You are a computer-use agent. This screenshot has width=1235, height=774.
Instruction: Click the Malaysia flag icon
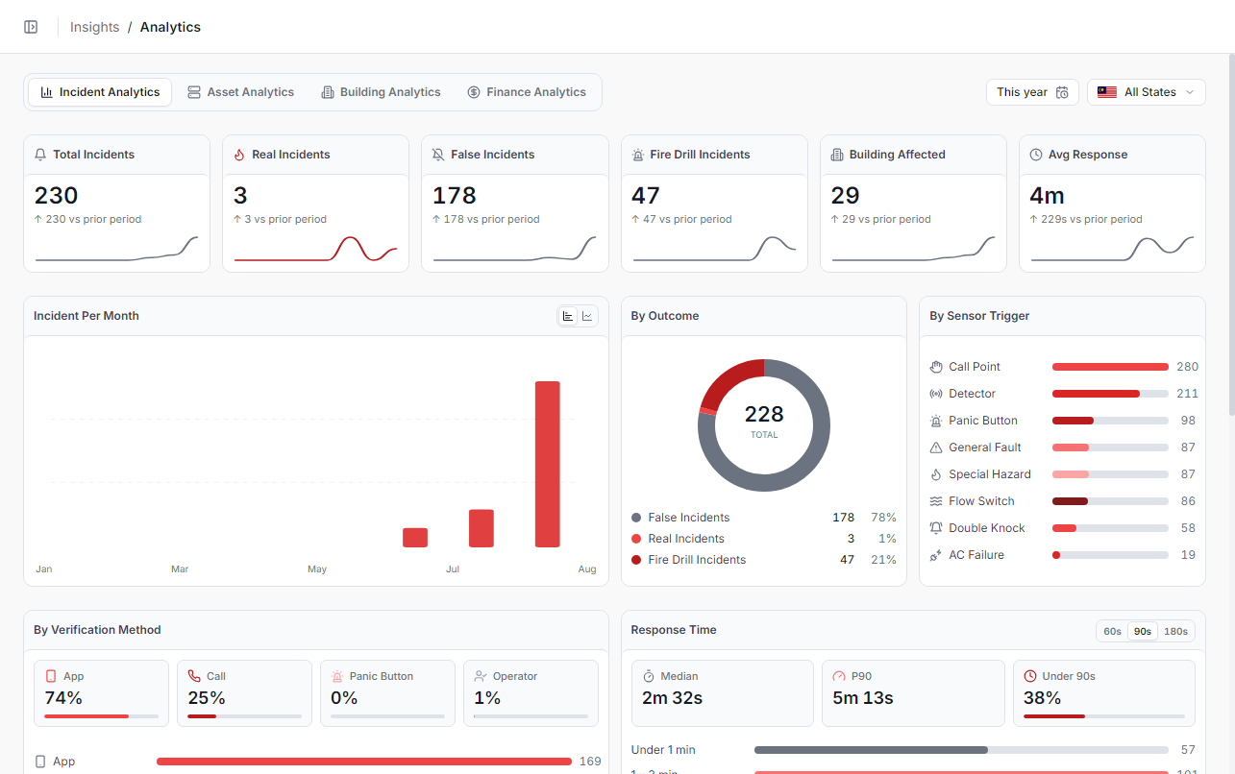[x=1107, y=92]
